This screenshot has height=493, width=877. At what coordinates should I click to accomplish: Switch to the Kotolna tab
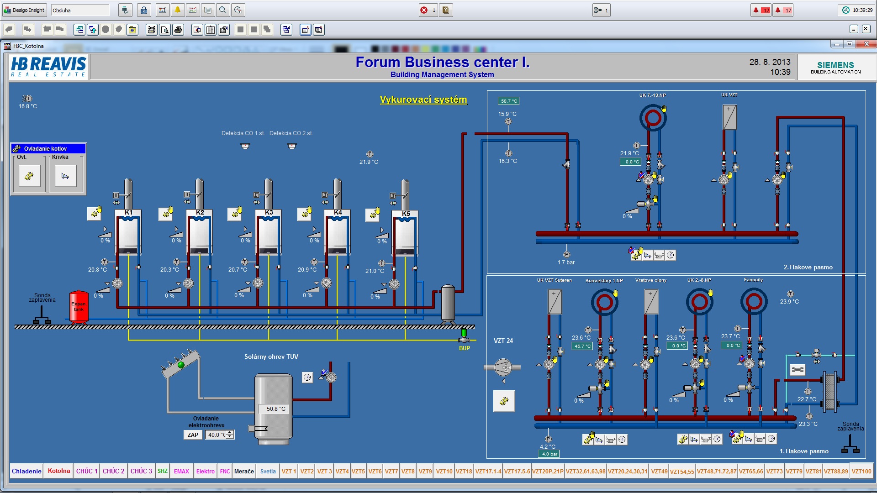coord(59,471)
